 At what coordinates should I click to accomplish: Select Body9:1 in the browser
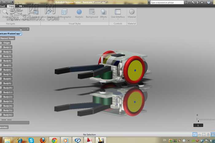(6, 83)
